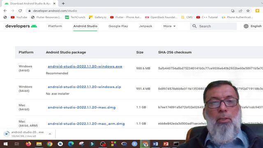
Task: Switch to the active Chrome window on taskbar
Action: coord(145,144)
